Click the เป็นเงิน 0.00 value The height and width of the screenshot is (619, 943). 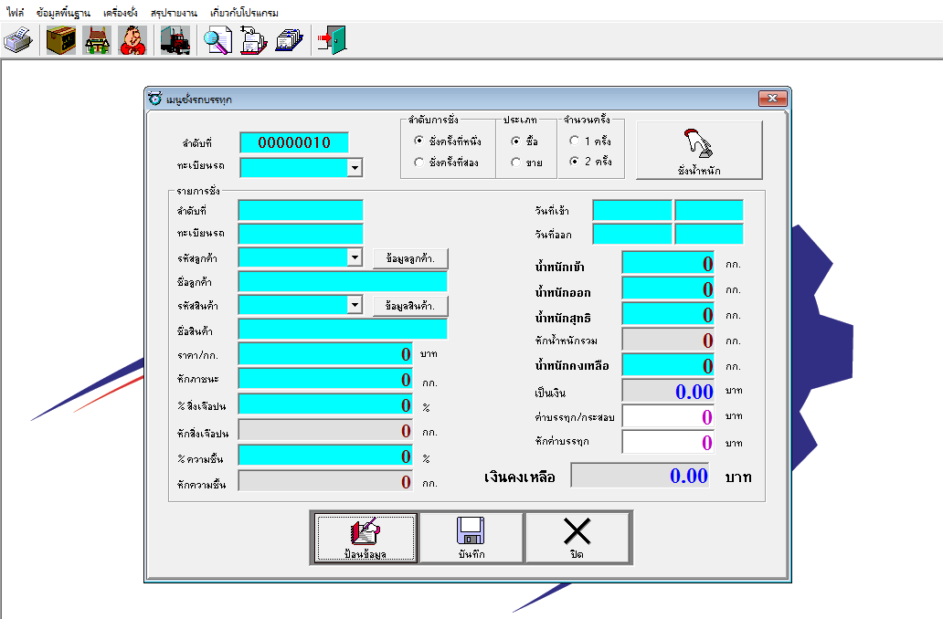pos(668,391)
